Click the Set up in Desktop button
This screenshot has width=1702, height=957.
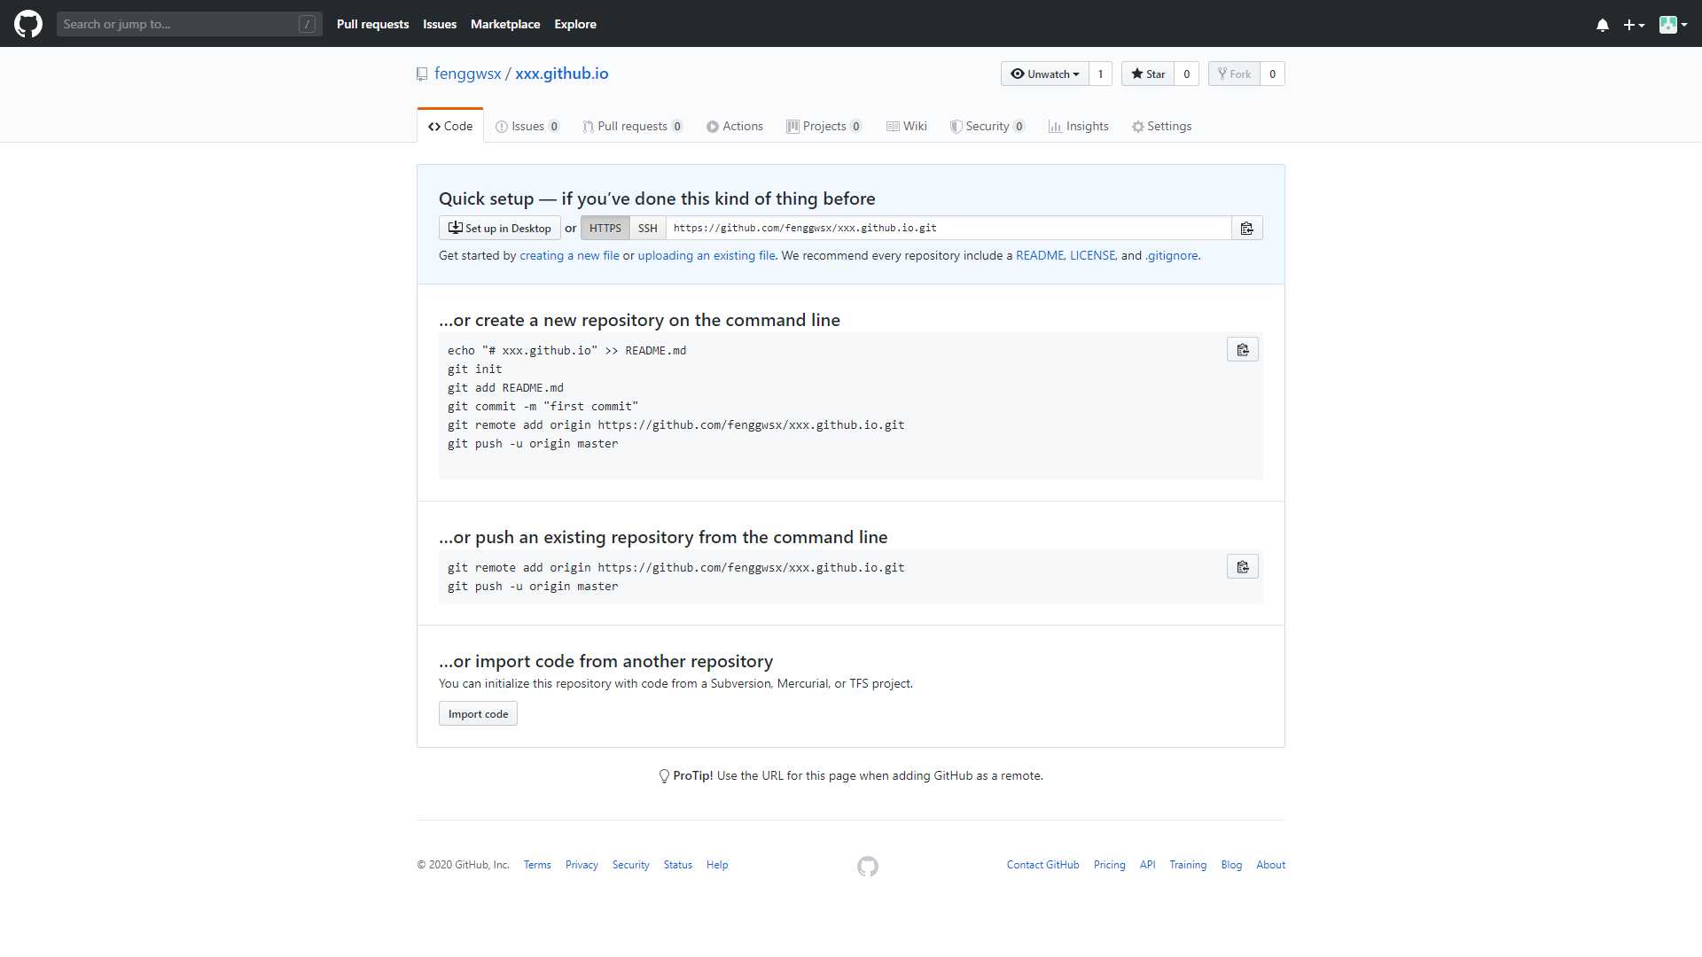[x=499, y=227]
